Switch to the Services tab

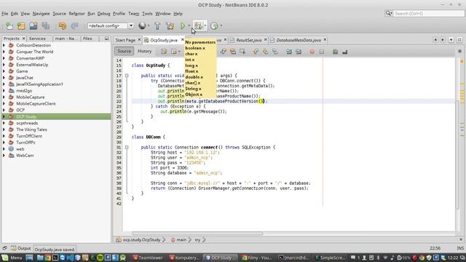[x=37, y=39]
